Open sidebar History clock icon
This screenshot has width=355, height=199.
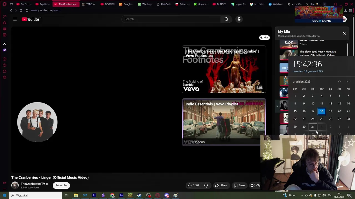(x=4, y=65)
